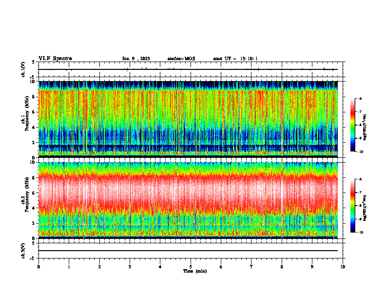This screenshot has width=386, height=299.
Task: Click the "4" kHz tick of ch.2 panel
Action: click(34, 208)
